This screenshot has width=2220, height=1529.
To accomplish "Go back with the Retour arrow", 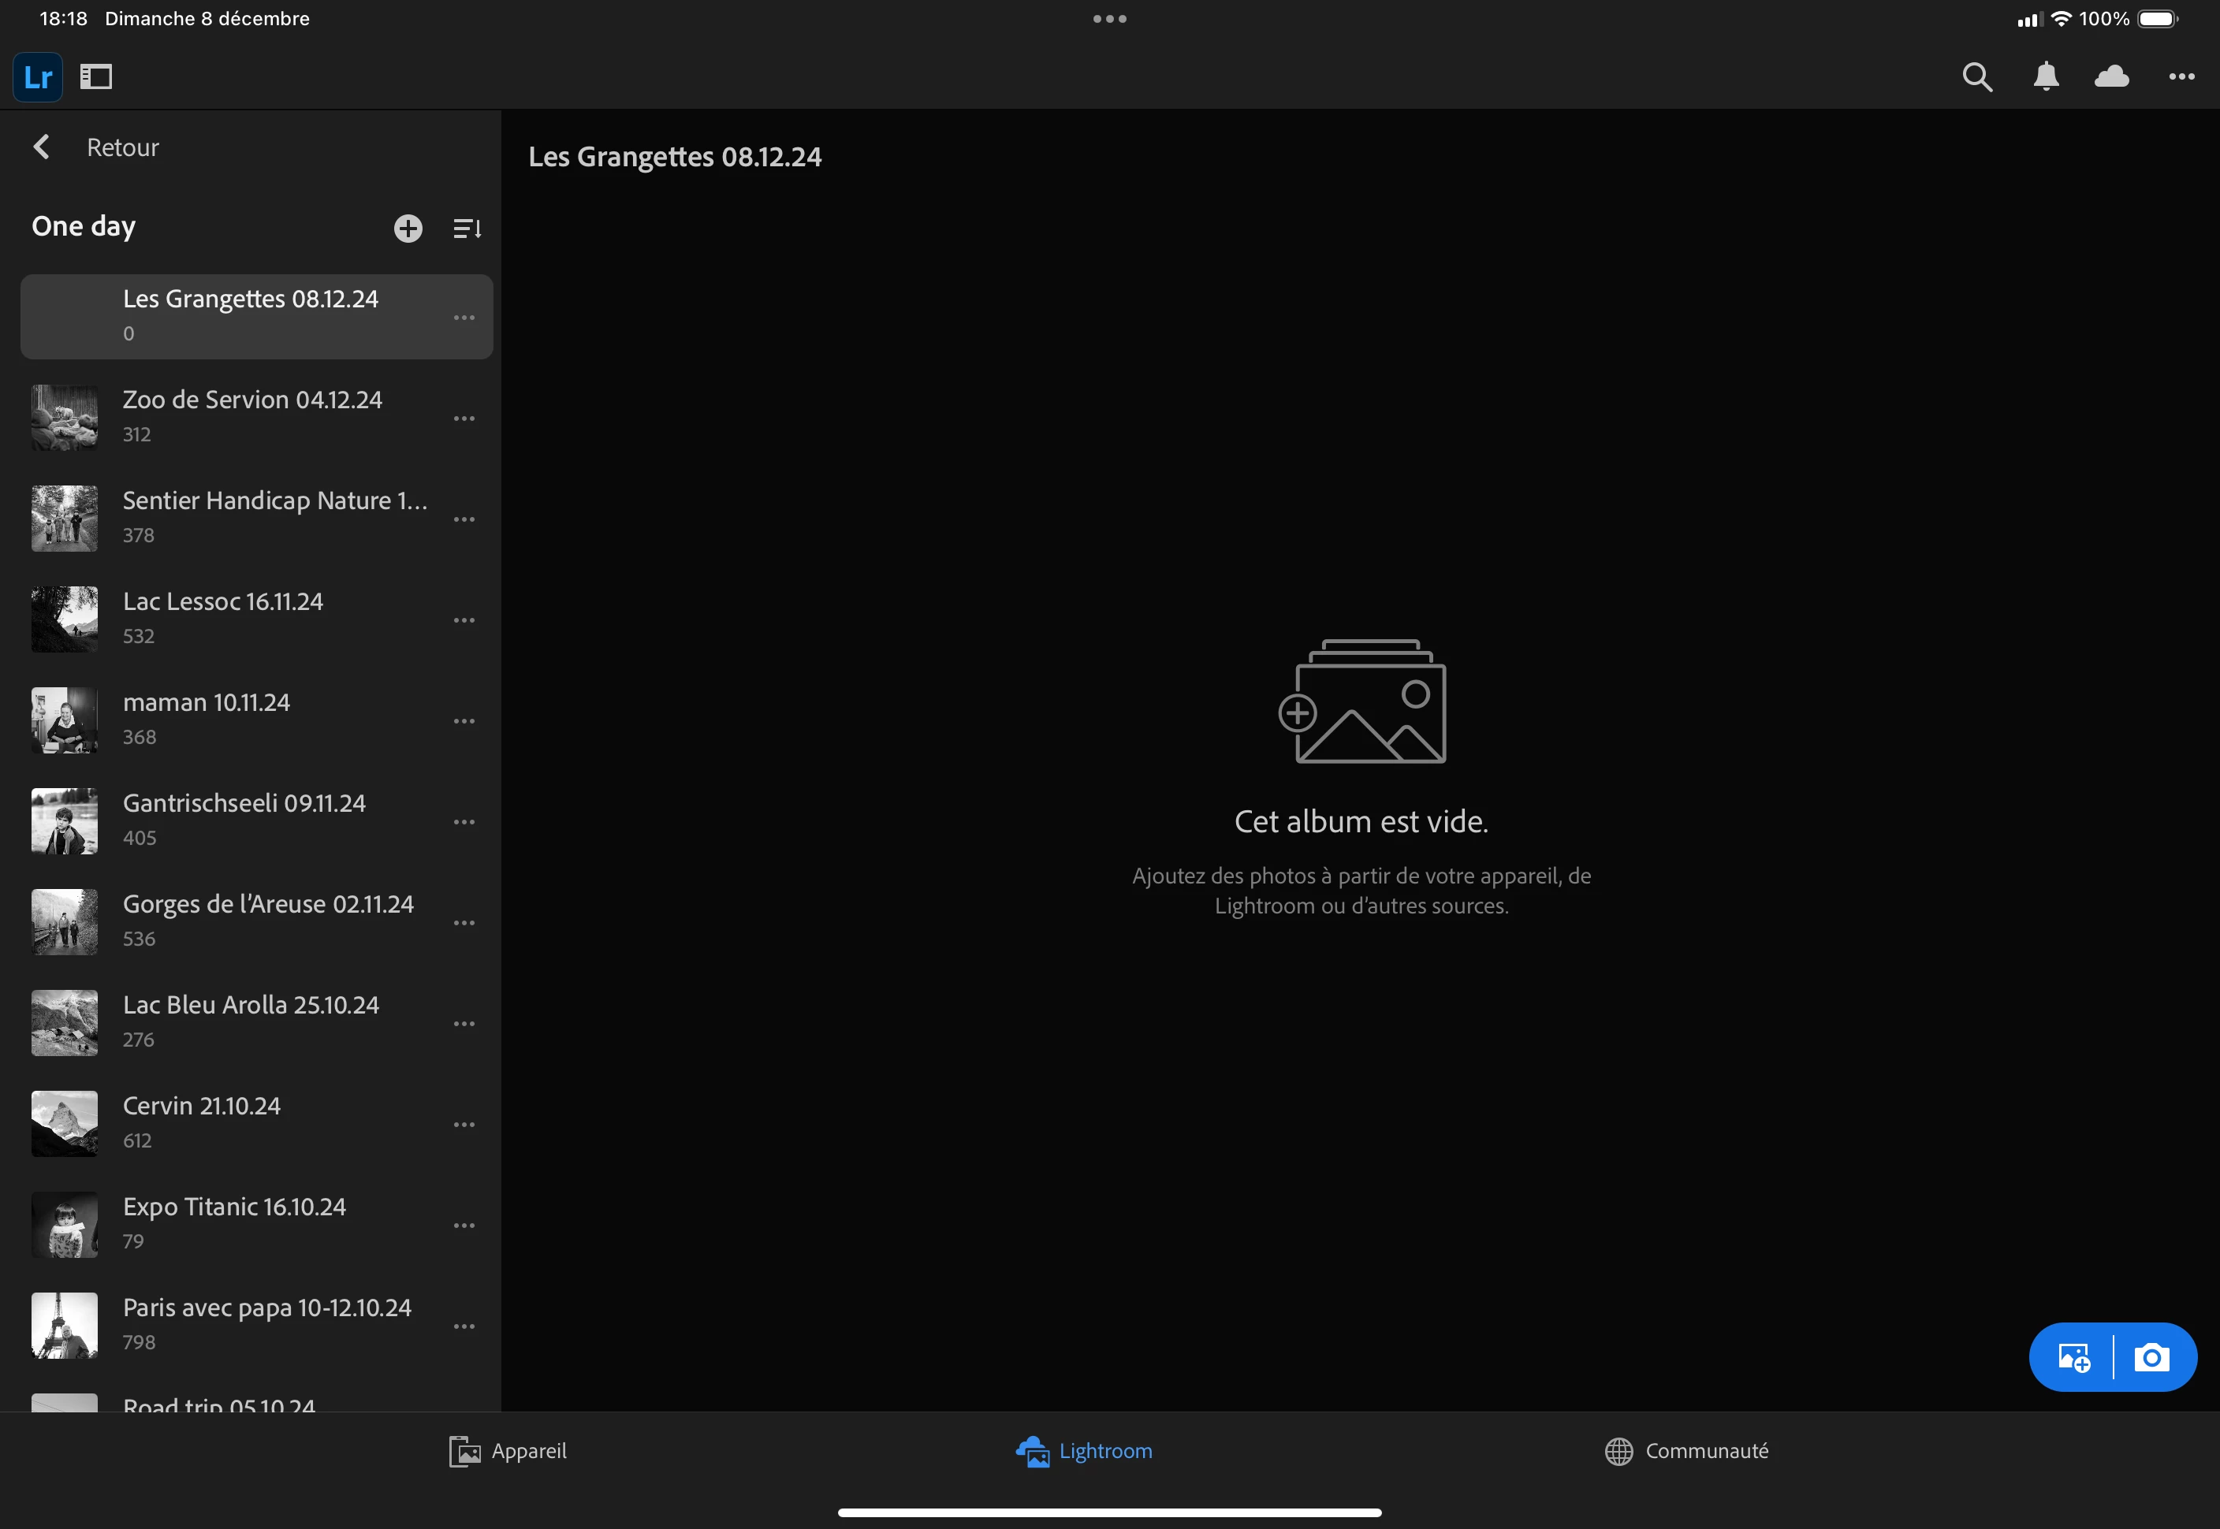I will [x=42, y=147].
